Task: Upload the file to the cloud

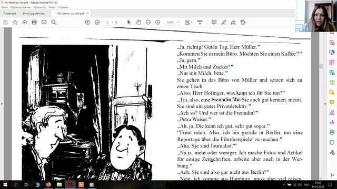Action: (x=25, y=22)
